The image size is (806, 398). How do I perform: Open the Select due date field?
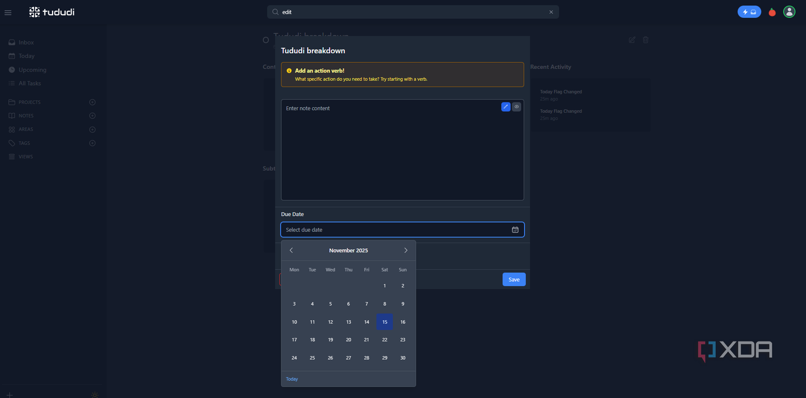tap(402, 230)
